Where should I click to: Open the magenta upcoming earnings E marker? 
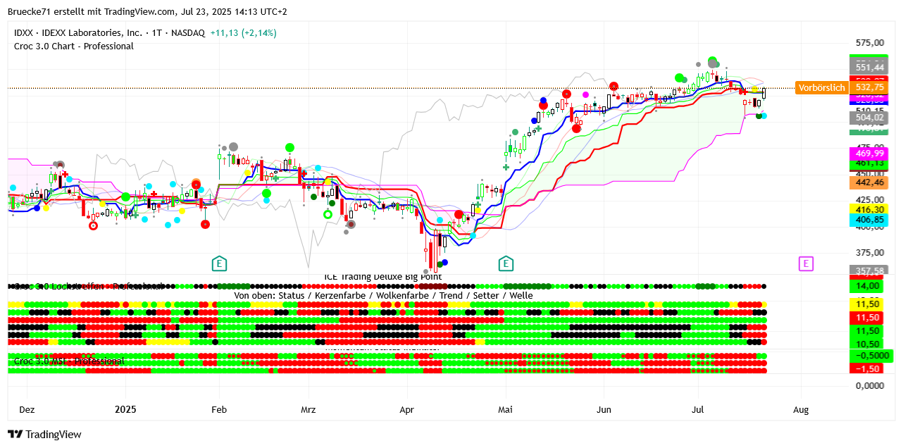806,264
